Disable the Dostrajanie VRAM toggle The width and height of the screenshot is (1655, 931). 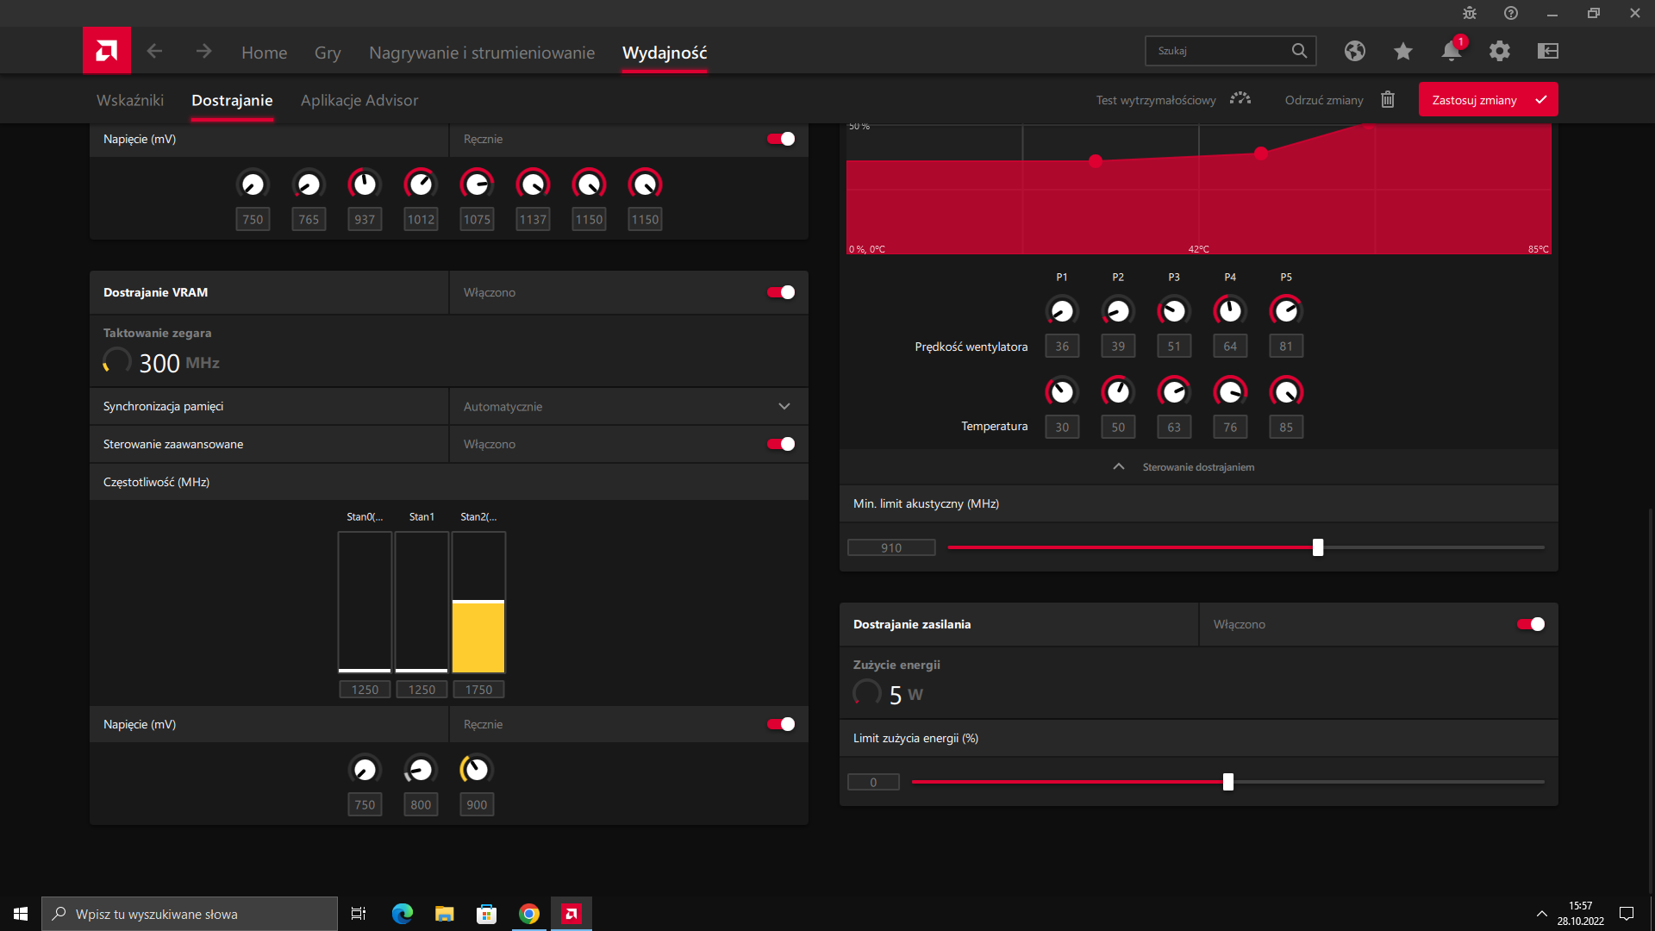click(x=781, y=293)
